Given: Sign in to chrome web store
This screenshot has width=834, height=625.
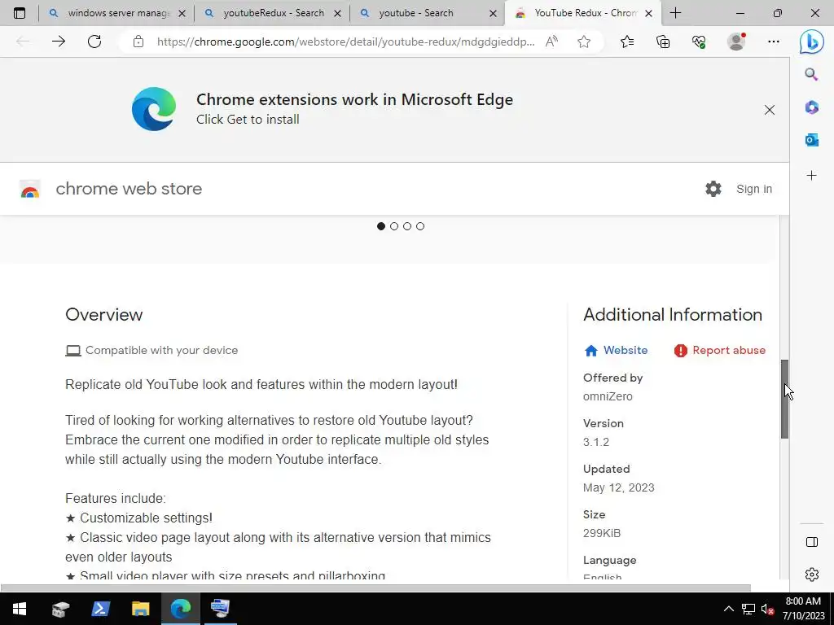Looking at the screenshot, I should point(753,189).
